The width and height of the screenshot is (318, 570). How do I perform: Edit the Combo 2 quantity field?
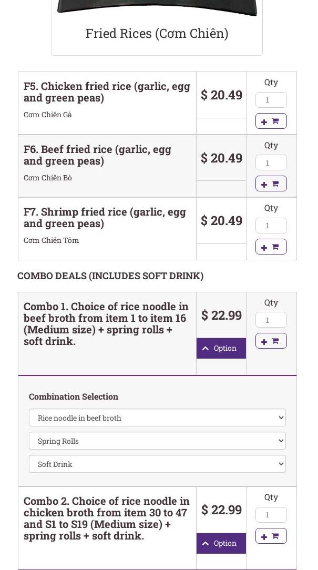pyautogui.click(x=271, y=515)
